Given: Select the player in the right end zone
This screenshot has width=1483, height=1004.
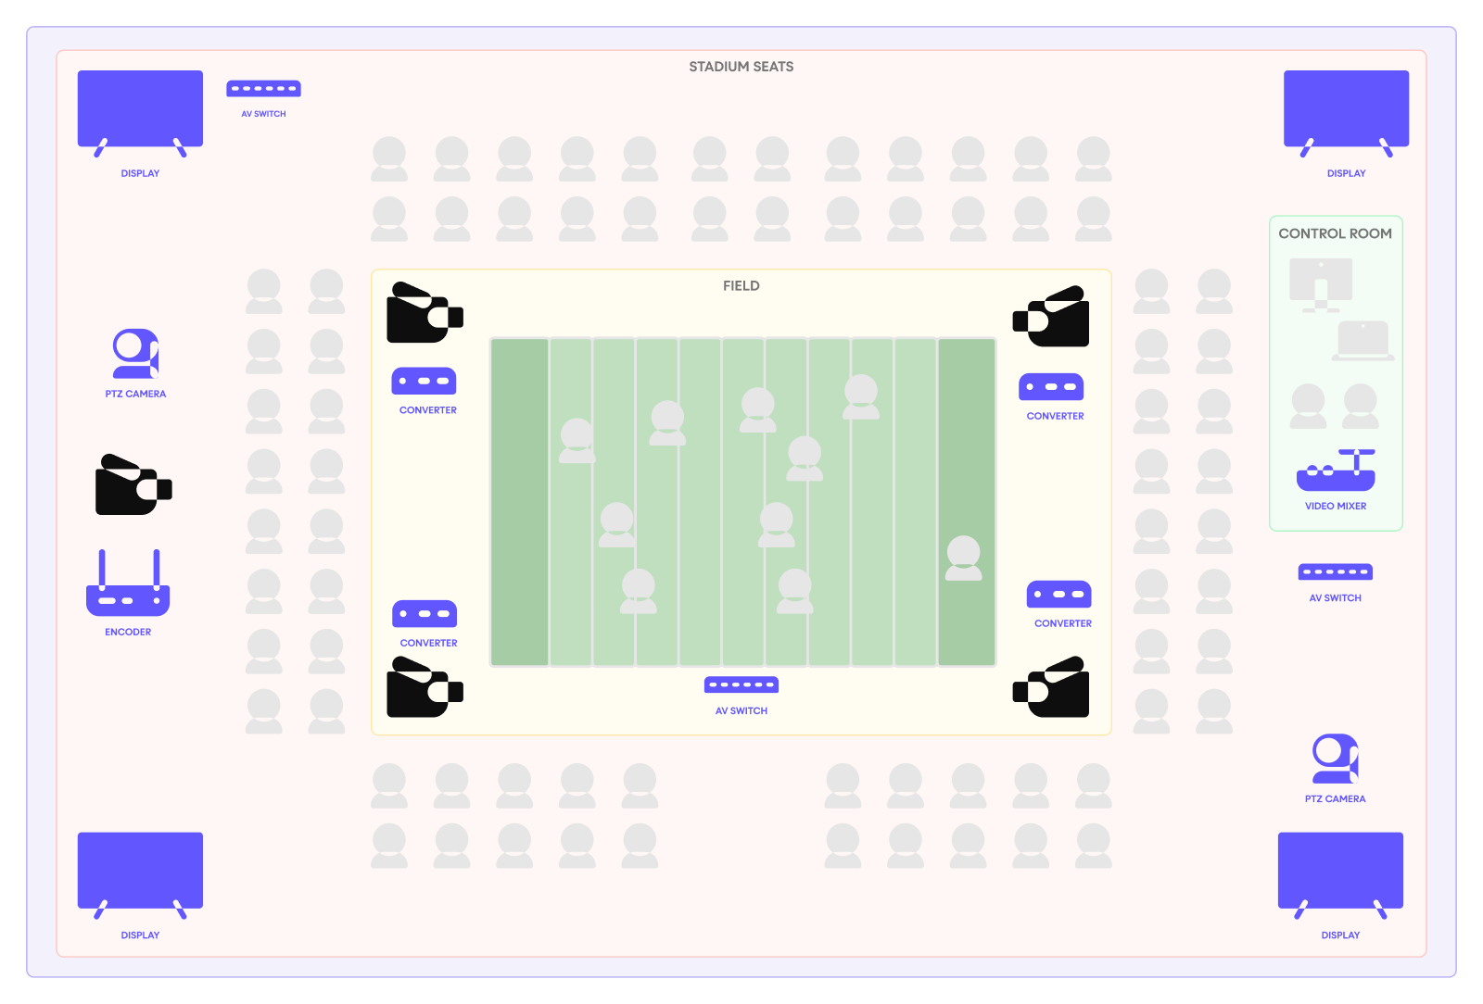Looking at the screenshot, I should coord(964,558).
